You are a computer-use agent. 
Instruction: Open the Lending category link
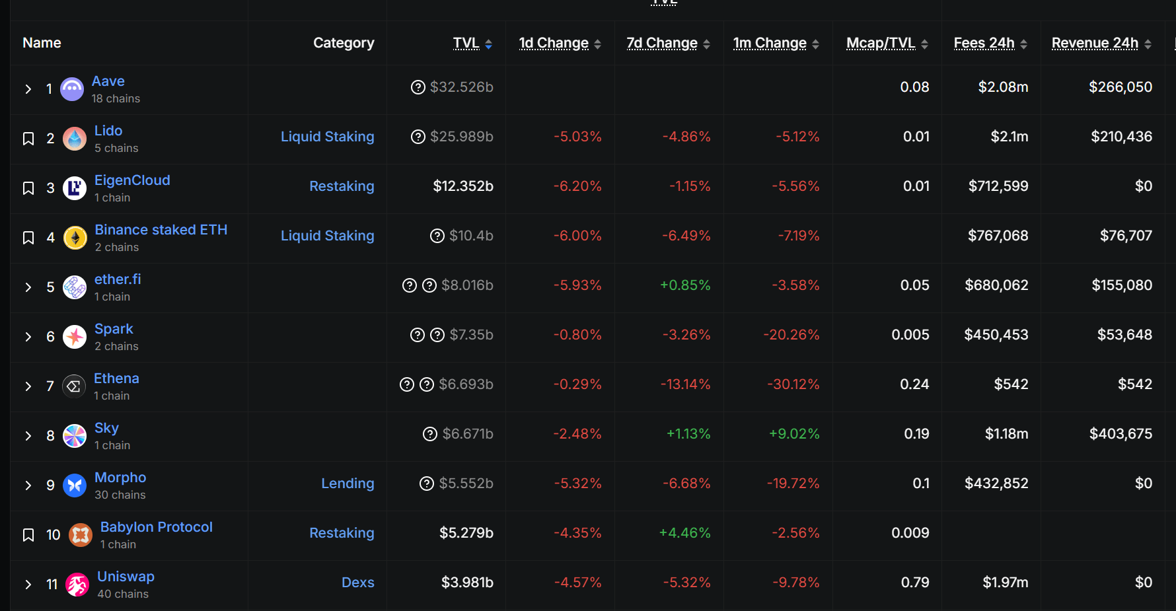click(x=348, y=484)
